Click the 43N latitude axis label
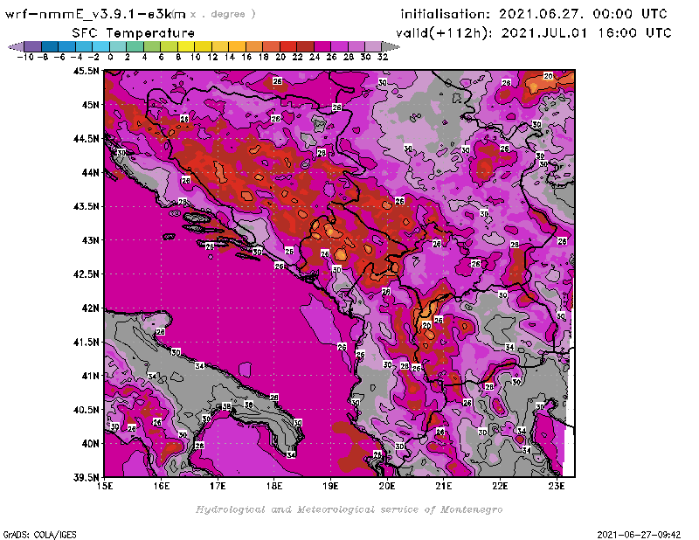This screenshot has width=699, height=540. point(90,240)
